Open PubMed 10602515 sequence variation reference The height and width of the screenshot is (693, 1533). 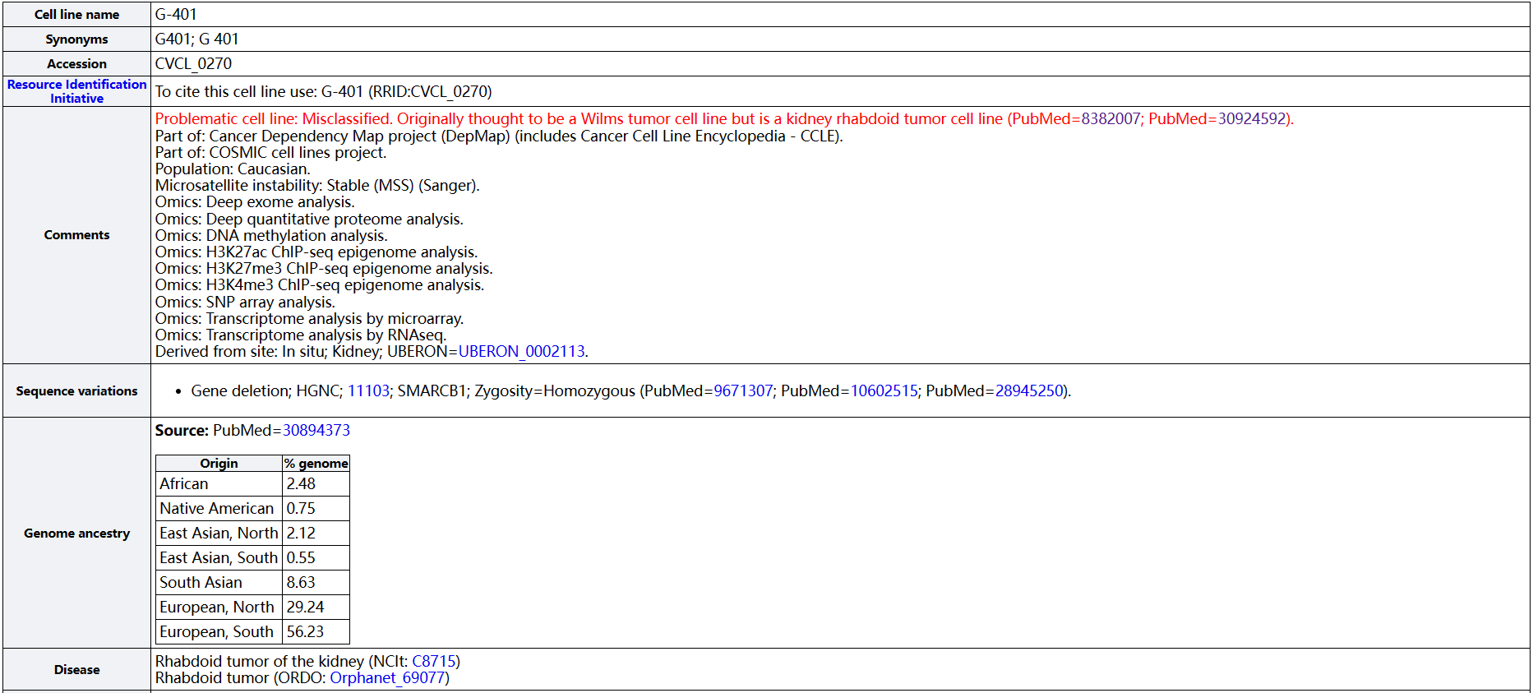point(884,391)
